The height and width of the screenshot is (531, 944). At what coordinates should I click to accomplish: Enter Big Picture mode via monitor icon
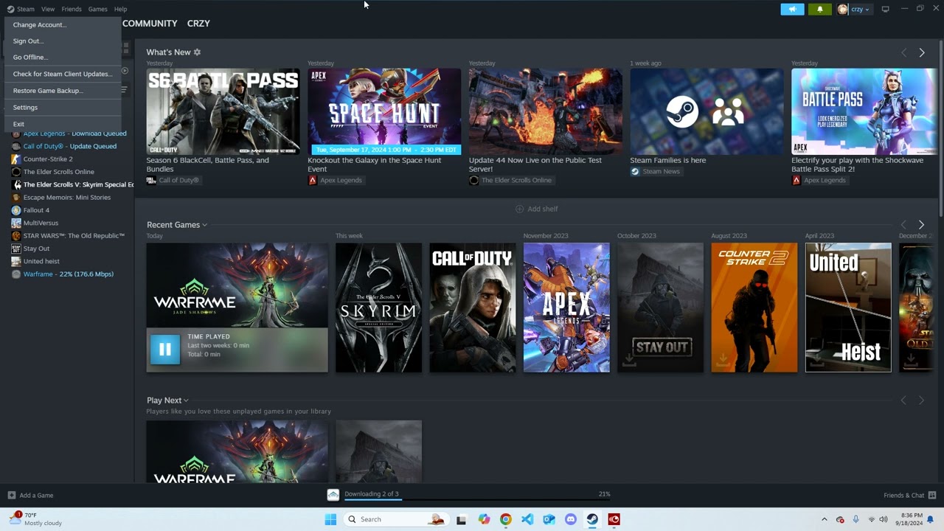(885, 10)
